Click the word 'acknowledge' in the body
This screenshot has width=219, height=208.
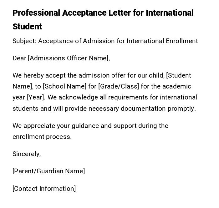[78, 97]
